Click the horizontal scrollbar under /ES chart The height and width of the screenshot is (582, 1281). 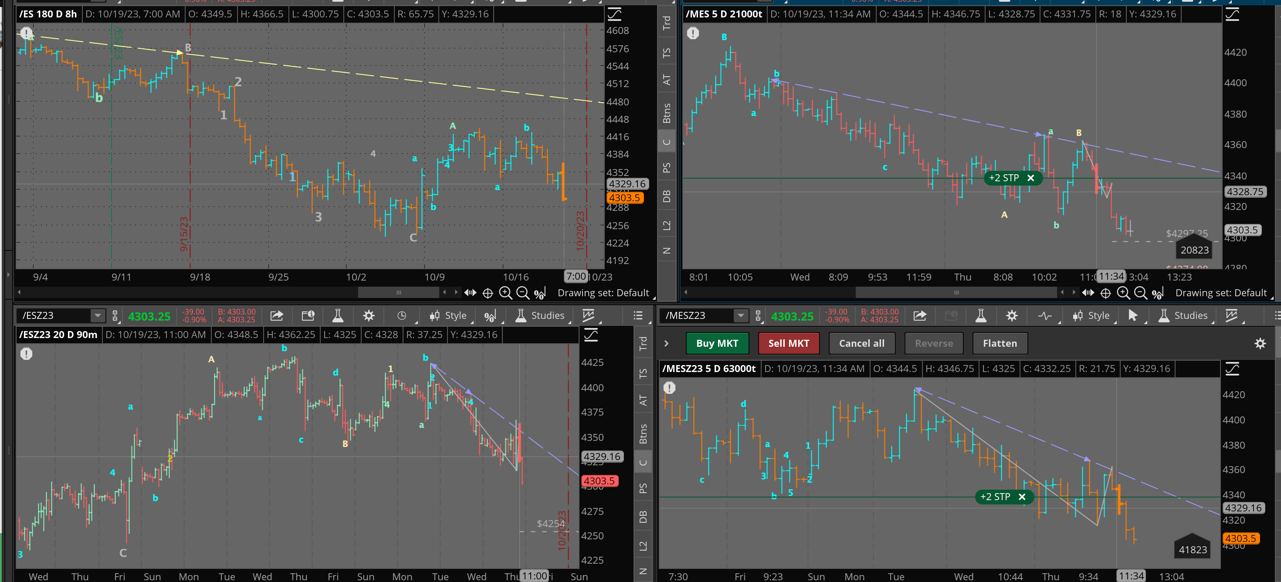[x=399, y=292]
